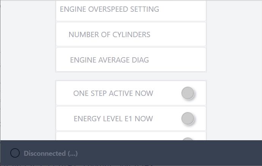Toggle the ONE STEP ACTIVE NOW switch
The image size is (262, 166).
click(188, 93)
